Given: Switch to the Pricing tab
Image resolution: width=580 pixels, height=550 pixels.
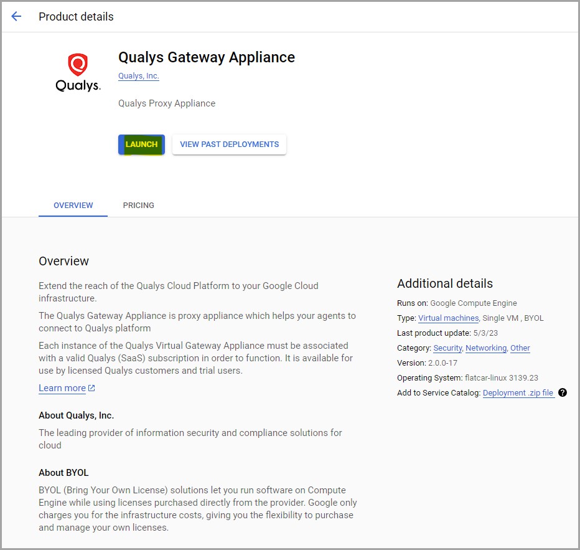Looking at the screenshot, I should (x=139, y=206).
